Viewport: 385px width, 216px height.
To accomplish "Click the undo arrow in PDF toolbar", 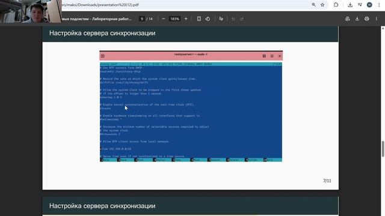I will [233, 19].
